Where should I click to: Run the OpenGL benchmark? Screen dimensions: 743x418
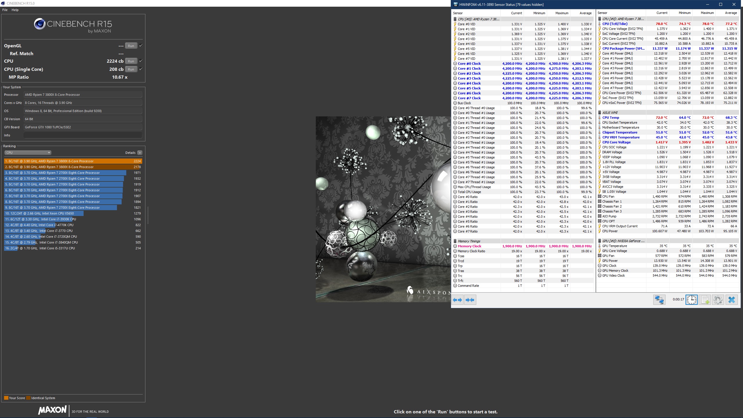click(x=131, y=46)
